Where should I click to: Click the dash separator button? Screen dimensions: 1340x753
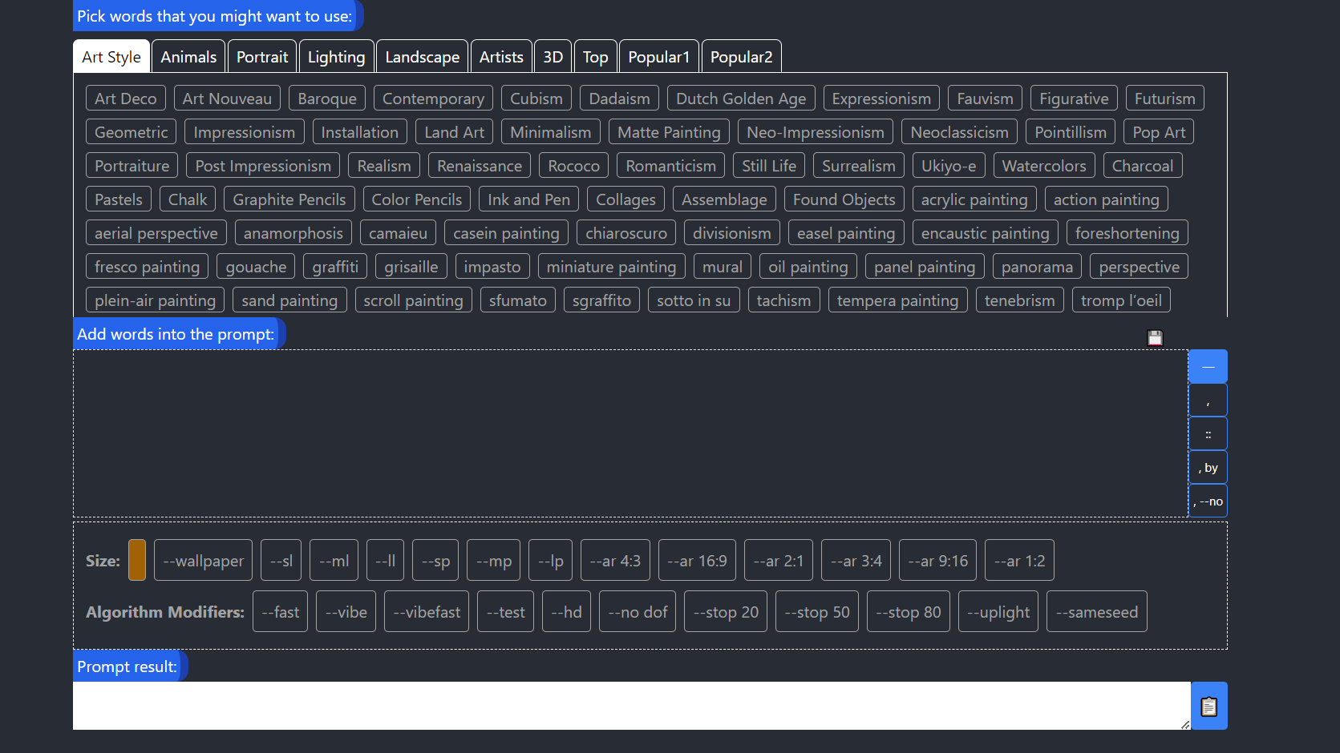click(1208, 367)
